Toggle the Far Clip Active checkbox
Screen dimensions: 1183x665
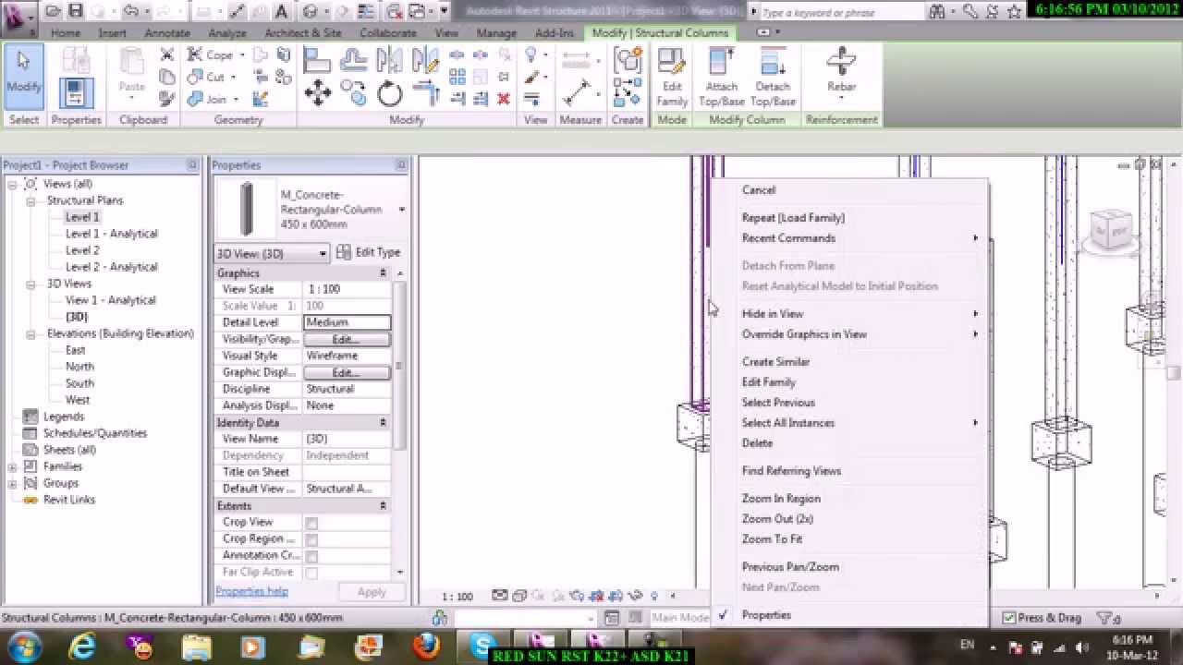click(311, 573)
